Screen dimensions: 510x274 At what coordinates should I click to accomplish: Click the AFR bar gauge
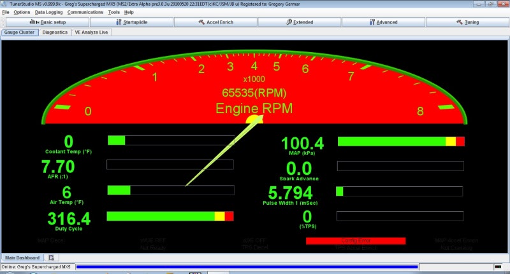(170, 165)
